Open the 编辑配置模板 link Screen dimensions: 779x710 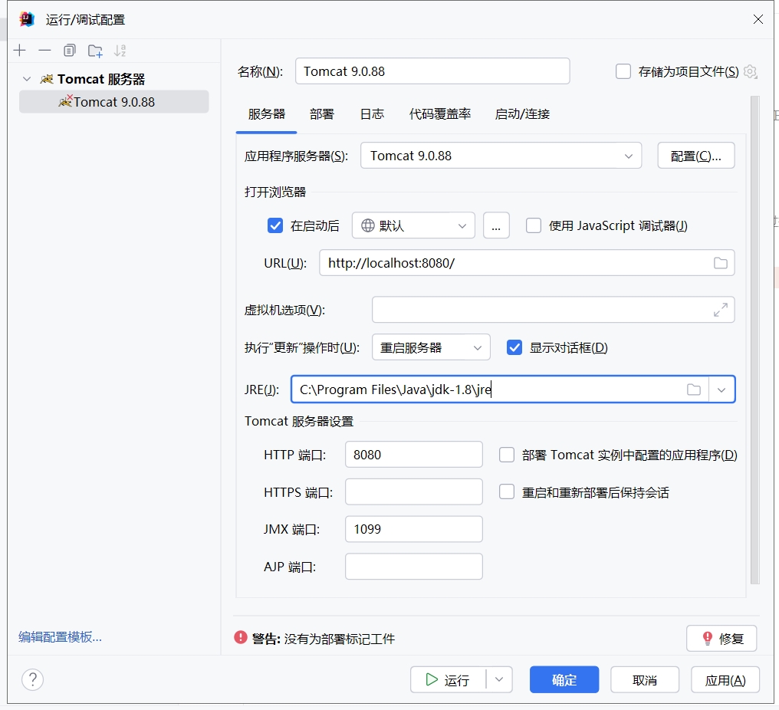[x=60, y=636]
